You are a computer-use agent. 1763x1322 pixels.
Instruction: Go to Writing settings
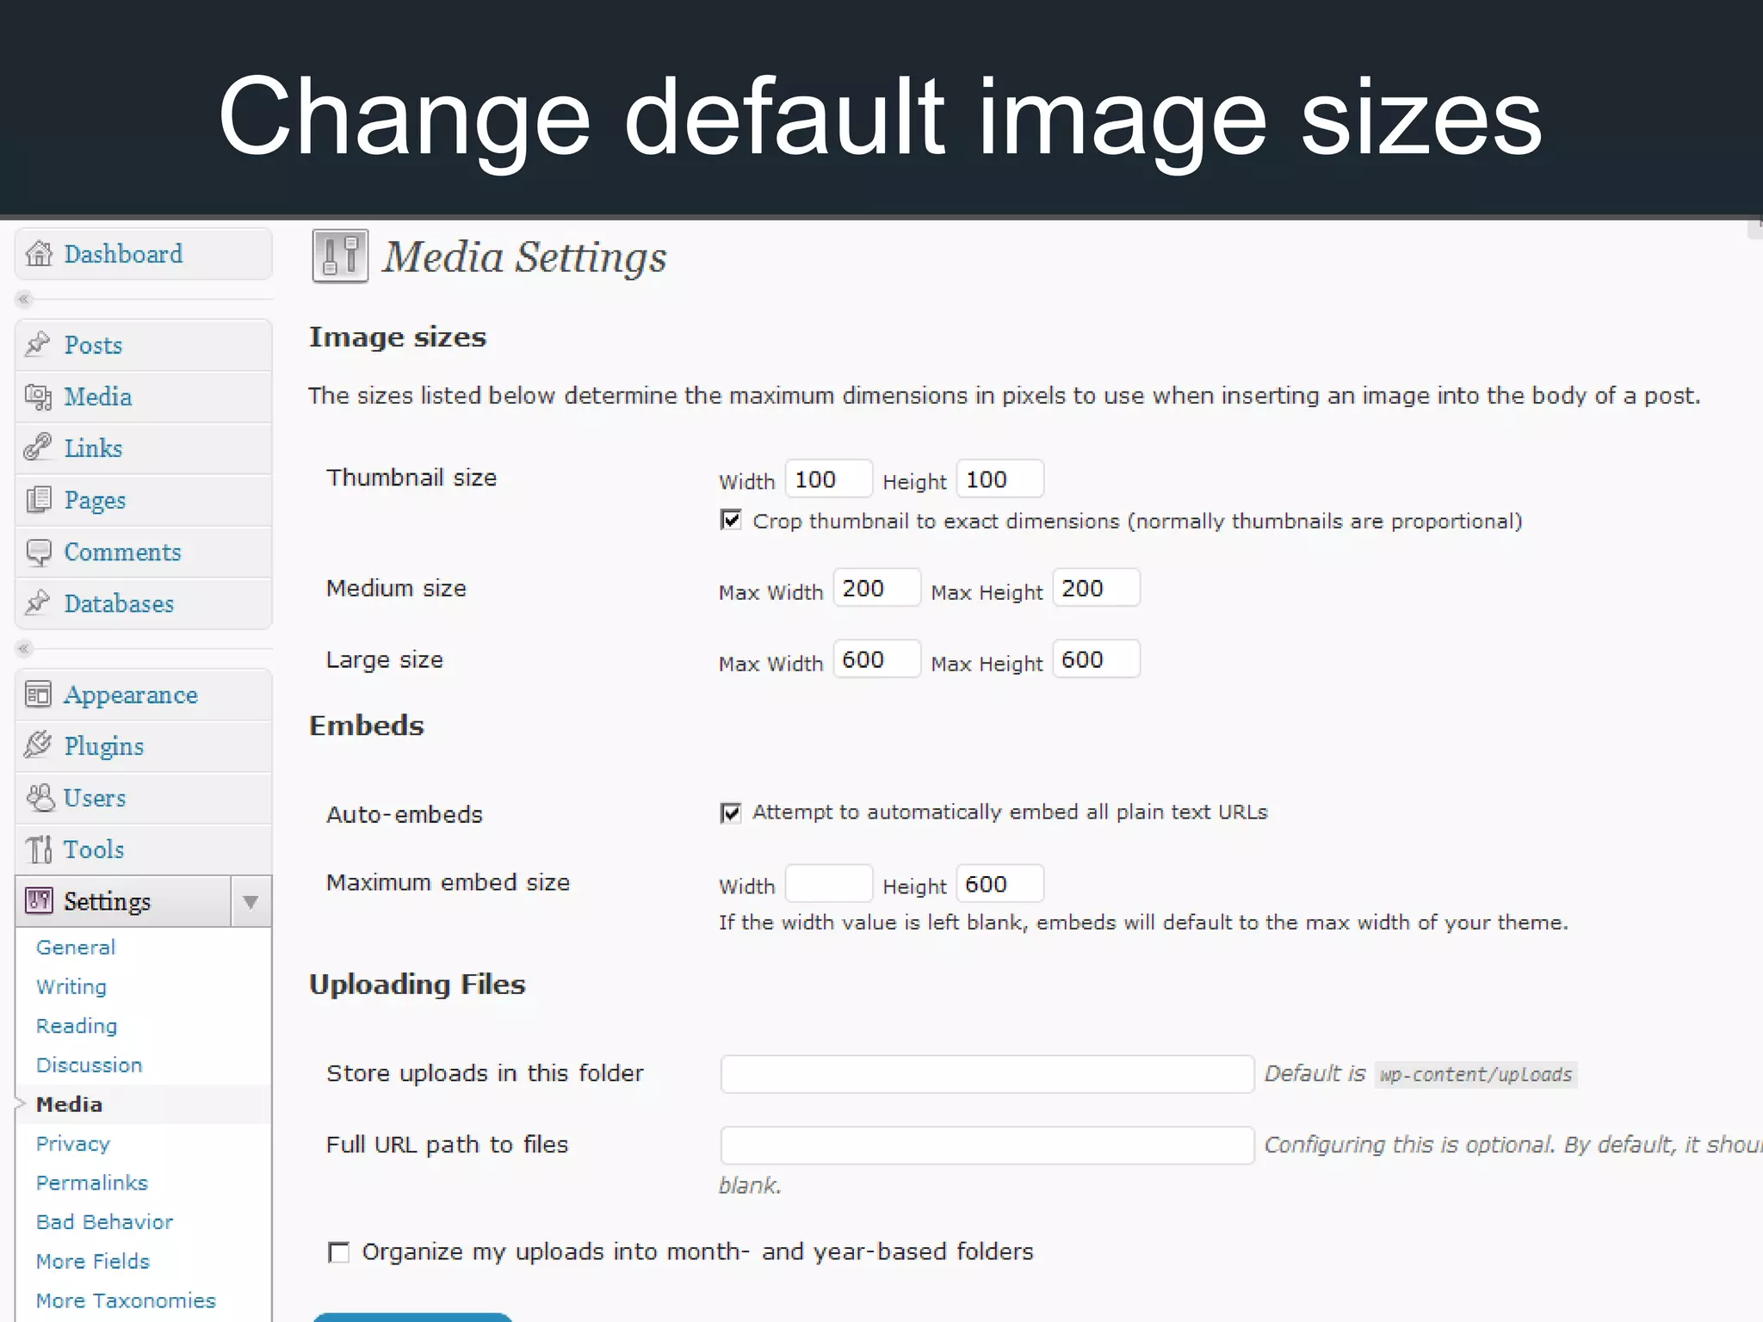tap(71, 986)
